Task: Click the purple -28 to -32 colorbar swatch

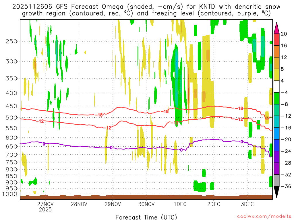Action: tap(276, 169)
